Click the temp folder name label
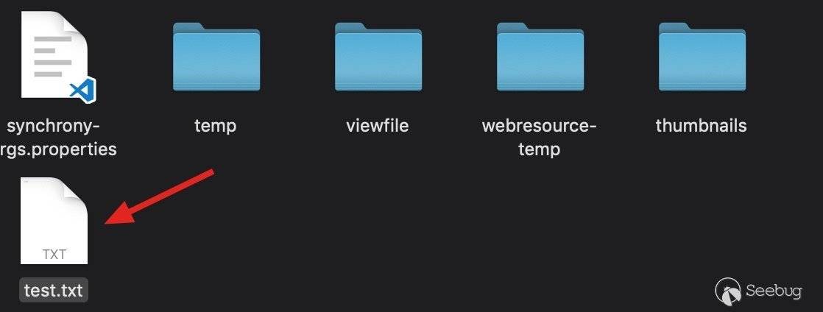823x312 pixels. point(216,126)
